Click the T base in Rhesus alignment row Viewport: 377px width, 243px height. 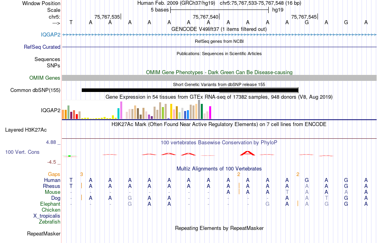(x=71, y=186)
